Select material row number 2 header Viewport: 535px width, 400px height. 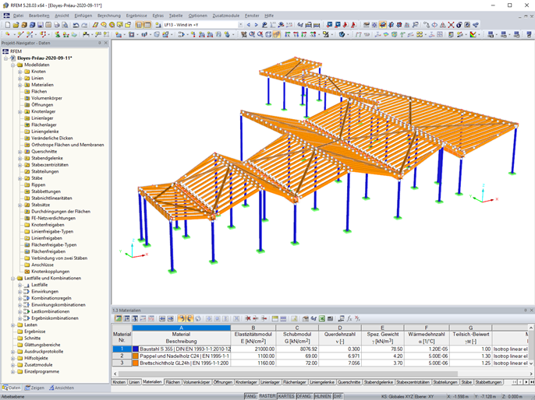(x=122, y=356)
